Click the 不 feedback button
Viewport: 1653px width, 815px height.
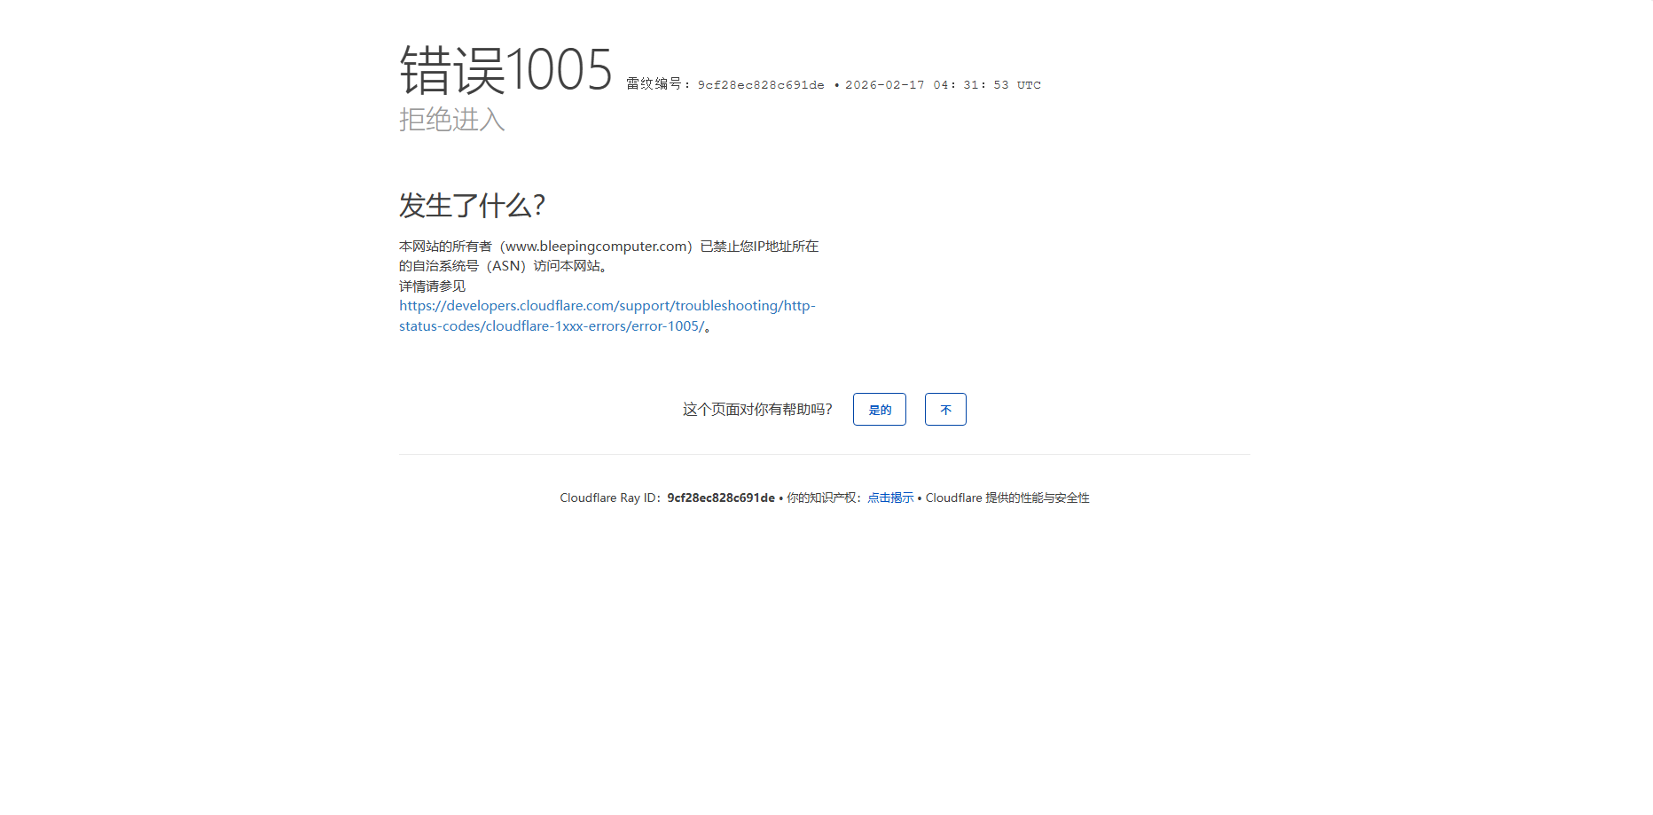(x=945, y=410)
